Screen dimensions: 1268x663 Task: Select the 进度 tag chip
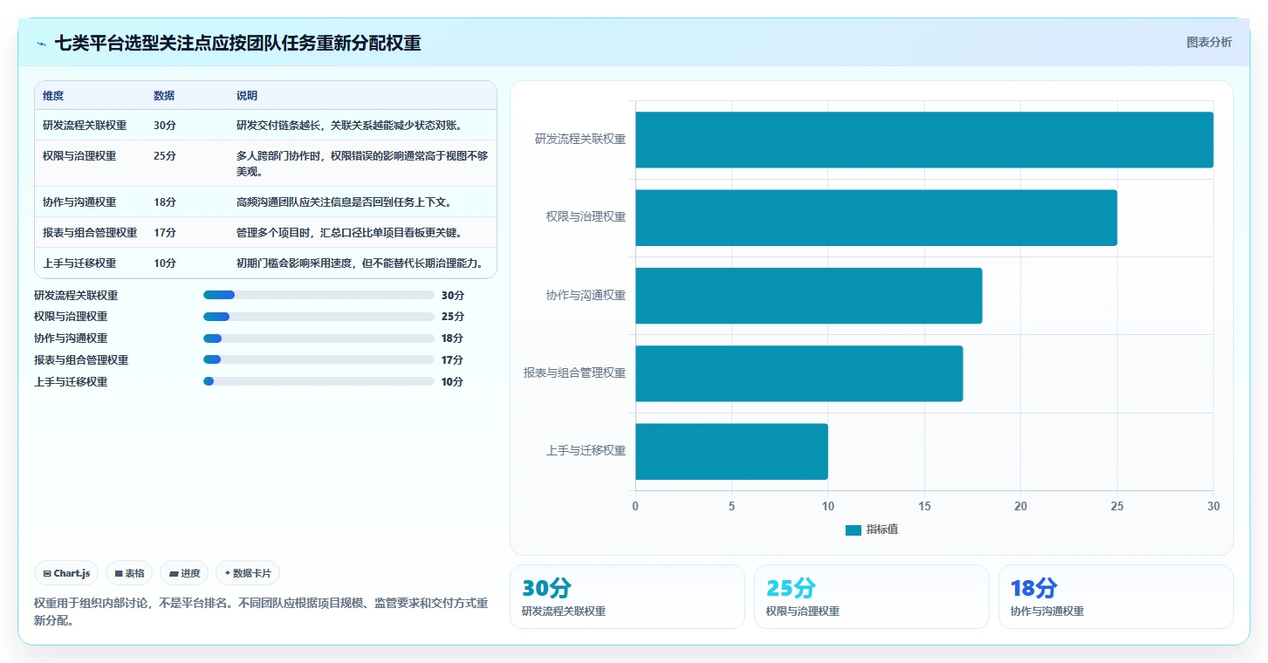[184, 573]
